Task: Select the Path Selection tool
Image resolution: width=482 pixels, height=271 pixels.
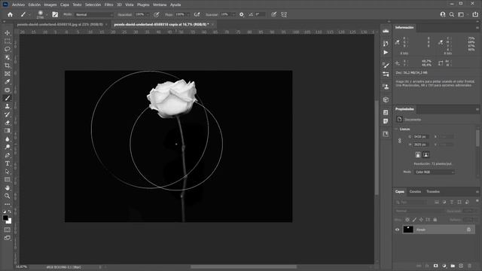Action: 8,172
